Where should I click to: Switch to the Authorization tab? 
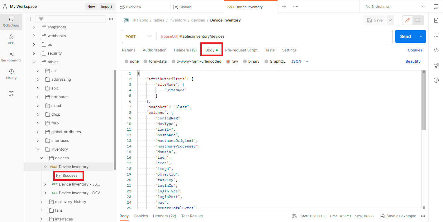pyautogui.click(x=155, y=50)
